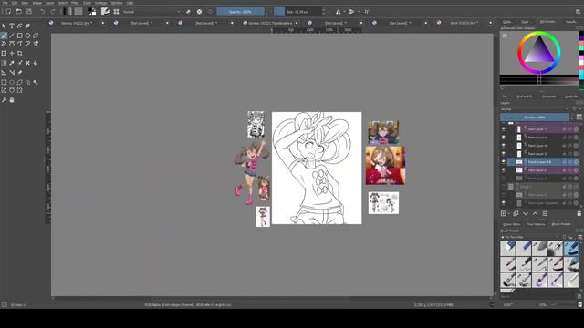The width and height of the screenshot is (584, 328).
Task: Select the Contiguous Selection magic wand tool
Action: point(36,82)
